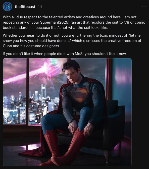
Task: Click the name "Gunn" in the post text
Action: (7, 46)
